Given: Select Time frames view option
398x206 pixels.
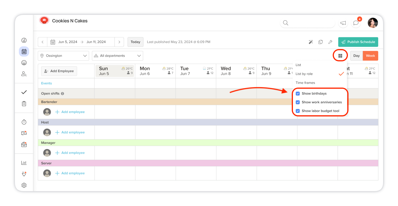Looking at the screenshot, I should tap(305, 83).
